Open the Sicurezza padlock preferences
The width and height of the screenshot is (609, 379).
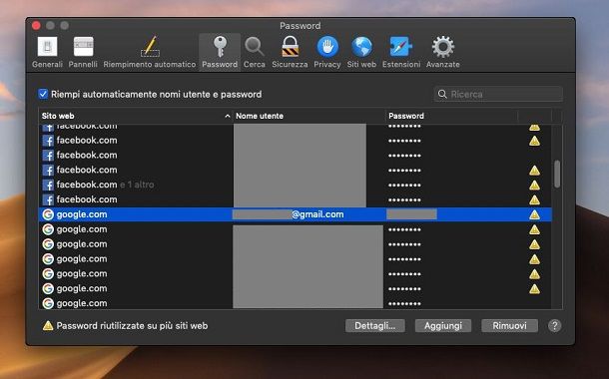(290, 53)
